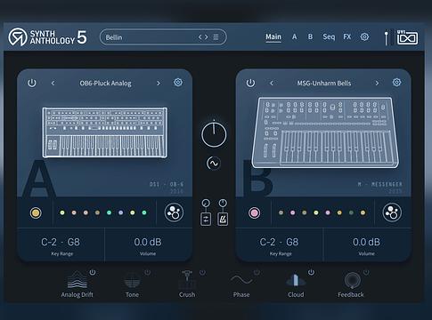Viewport: 432px width, 320px height.
Task: Open the preset name field showing Bellin
Action: [163, 37]
